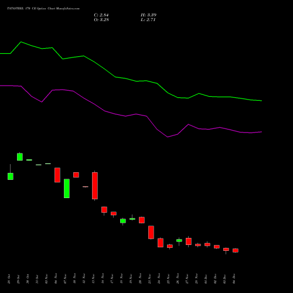293x293 pixels.
Task: Select the 24 Nov date label
Action: (x=159, y=279)
